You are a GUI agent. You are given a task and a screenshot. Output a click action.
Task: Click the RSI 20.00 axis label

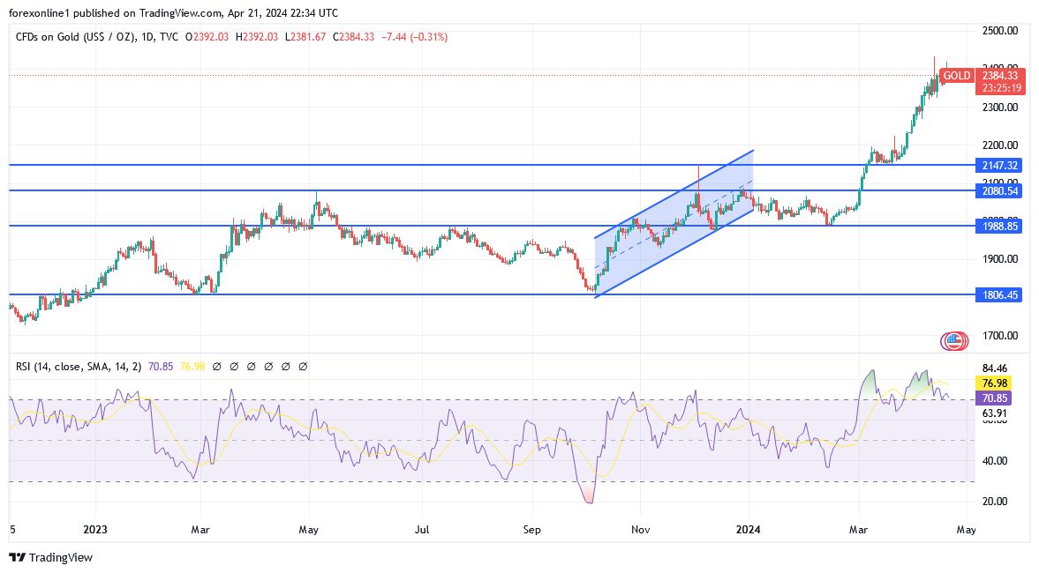click(995, 502)
